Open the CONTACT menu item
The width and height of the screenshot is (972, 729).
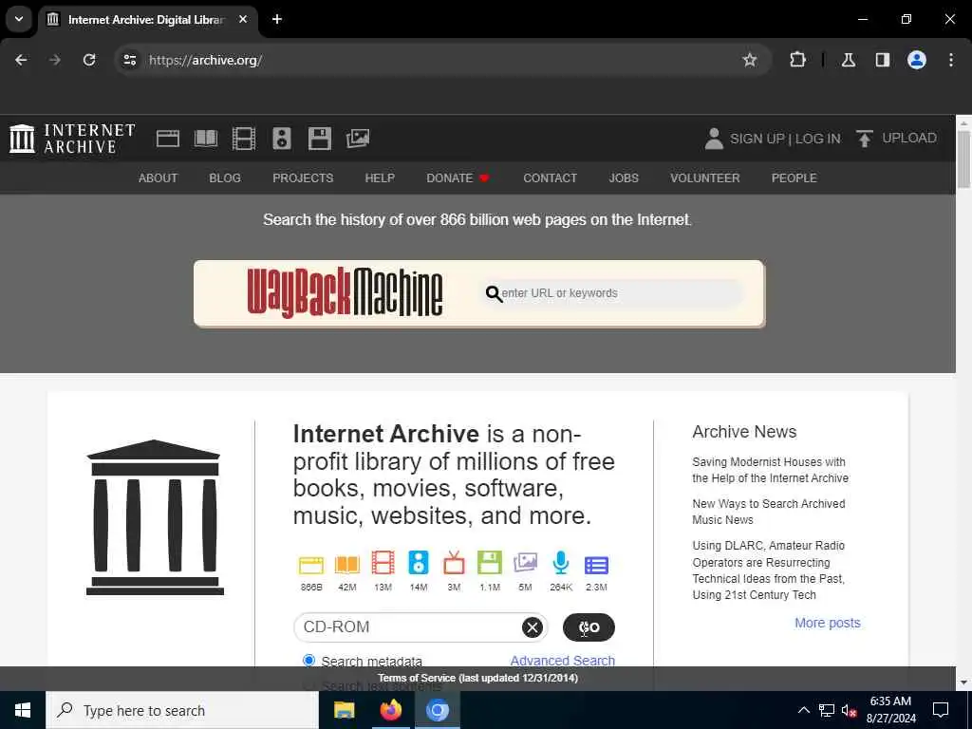coord(550,178)
